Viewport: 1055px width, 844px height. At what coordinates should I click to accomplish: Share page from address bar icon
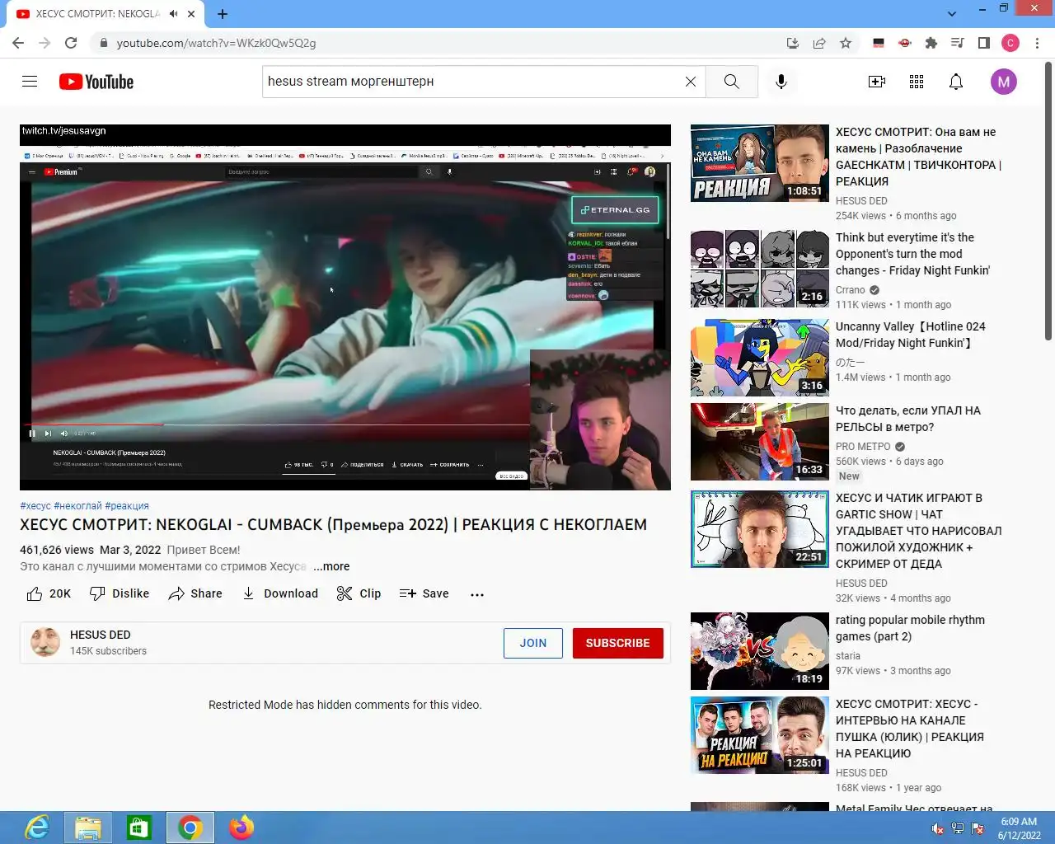click(x=819, y=43)
